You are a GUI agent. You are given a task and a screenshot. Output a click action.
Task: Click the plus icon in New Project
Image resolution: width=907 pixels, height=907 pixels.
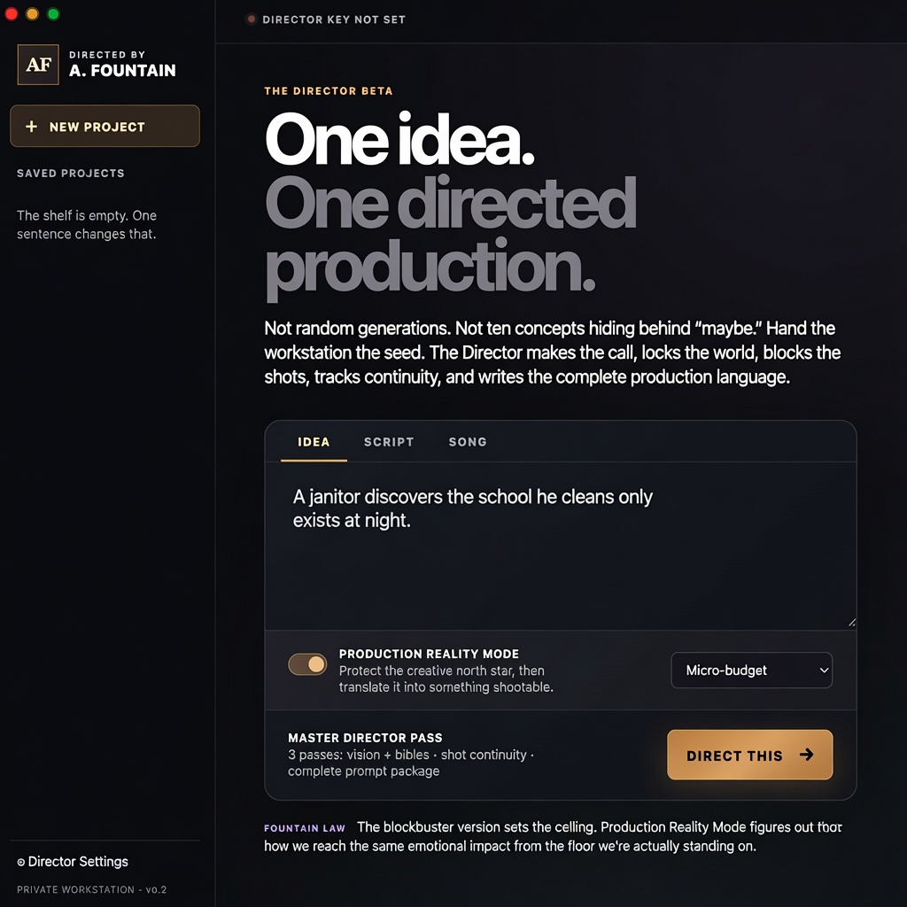31,126
